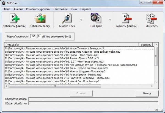Click the "Норма" громкости label
The height and width of the screenshot is (113, 165).
pyautogui.click(x=18, y=36)
